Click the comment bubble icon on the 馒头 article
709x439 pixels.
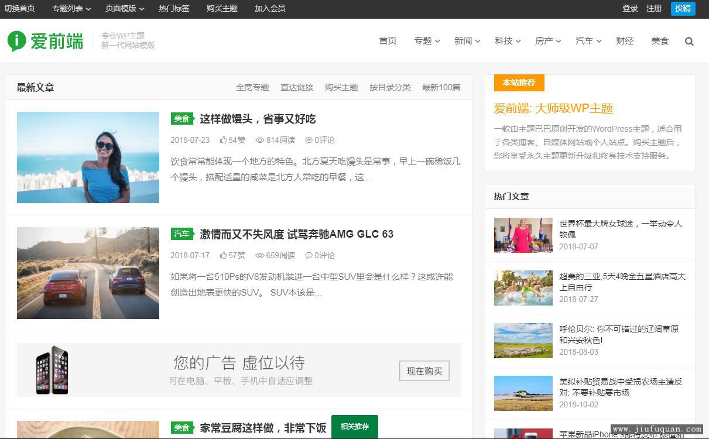pyautogui.click(x=309, y=140)
